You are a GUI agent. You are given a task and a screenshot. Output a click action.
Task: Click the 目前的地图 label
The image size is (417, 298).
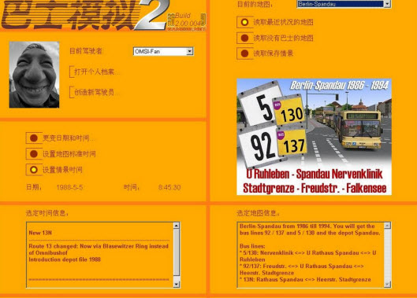(x=255, y=4)
